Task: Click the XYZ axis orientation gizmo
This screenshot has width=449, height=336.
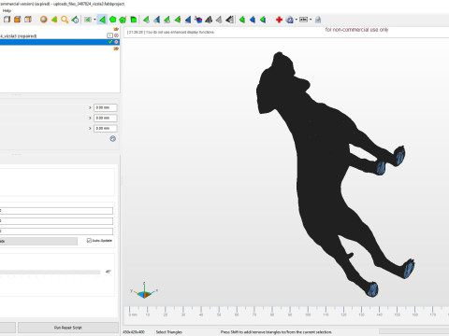Action: point(144,291)
